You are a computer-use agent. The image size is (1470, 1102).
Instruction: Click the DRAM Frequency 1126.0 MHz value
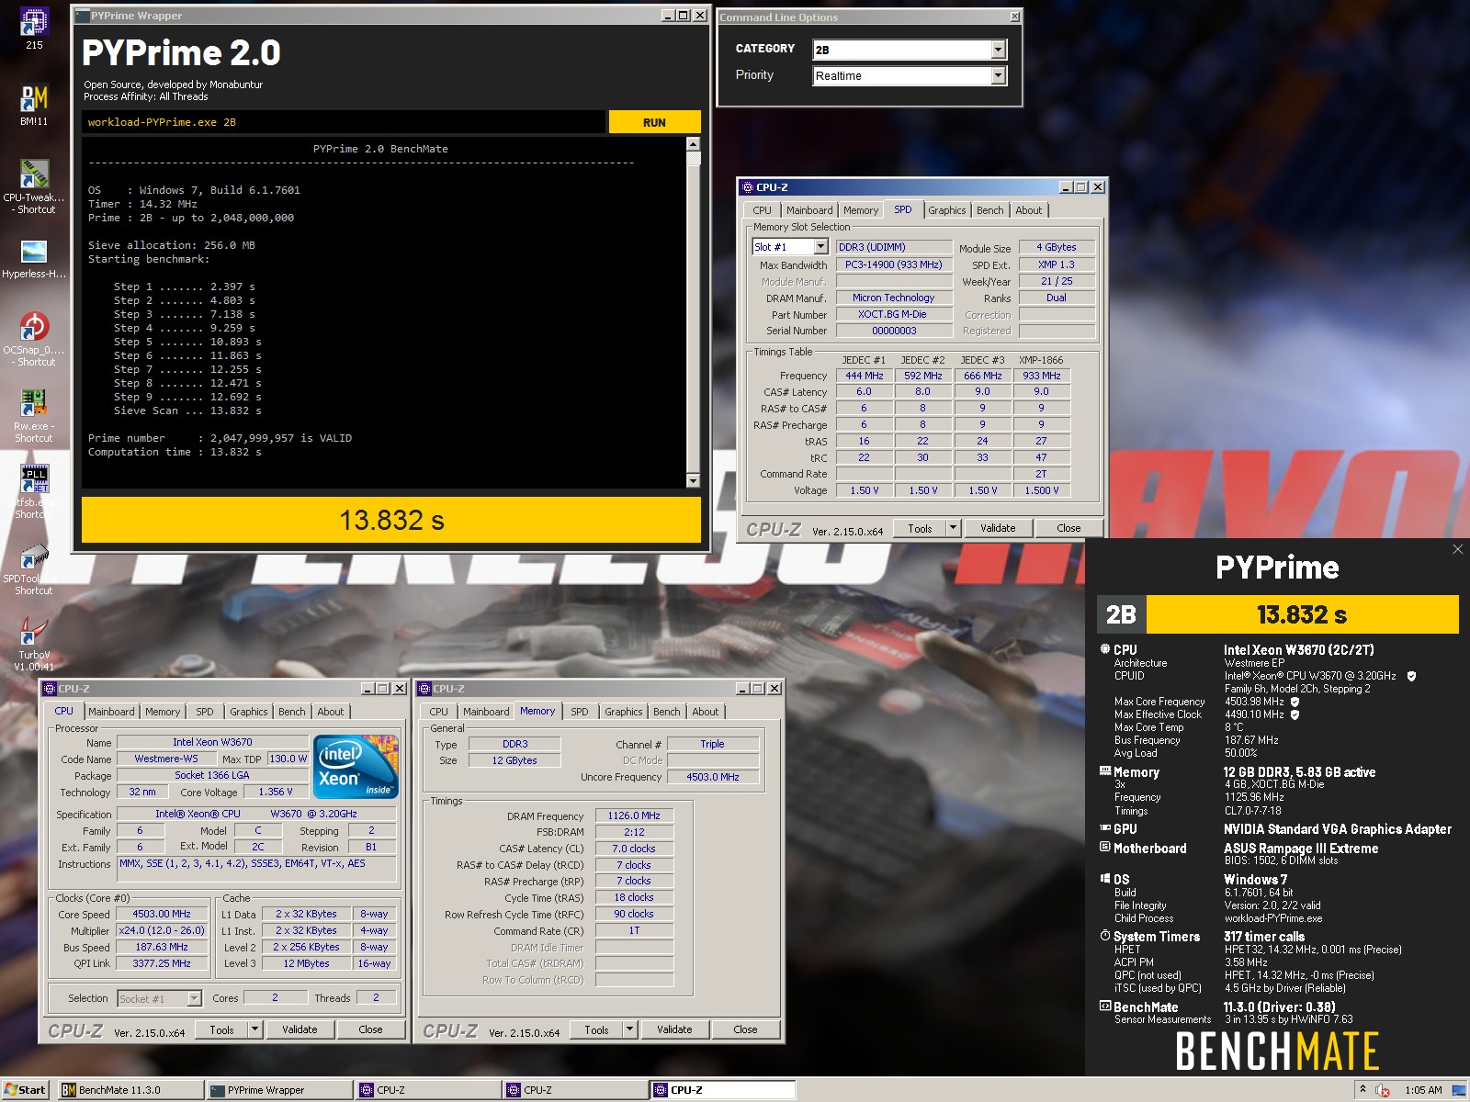coord(634,815)
